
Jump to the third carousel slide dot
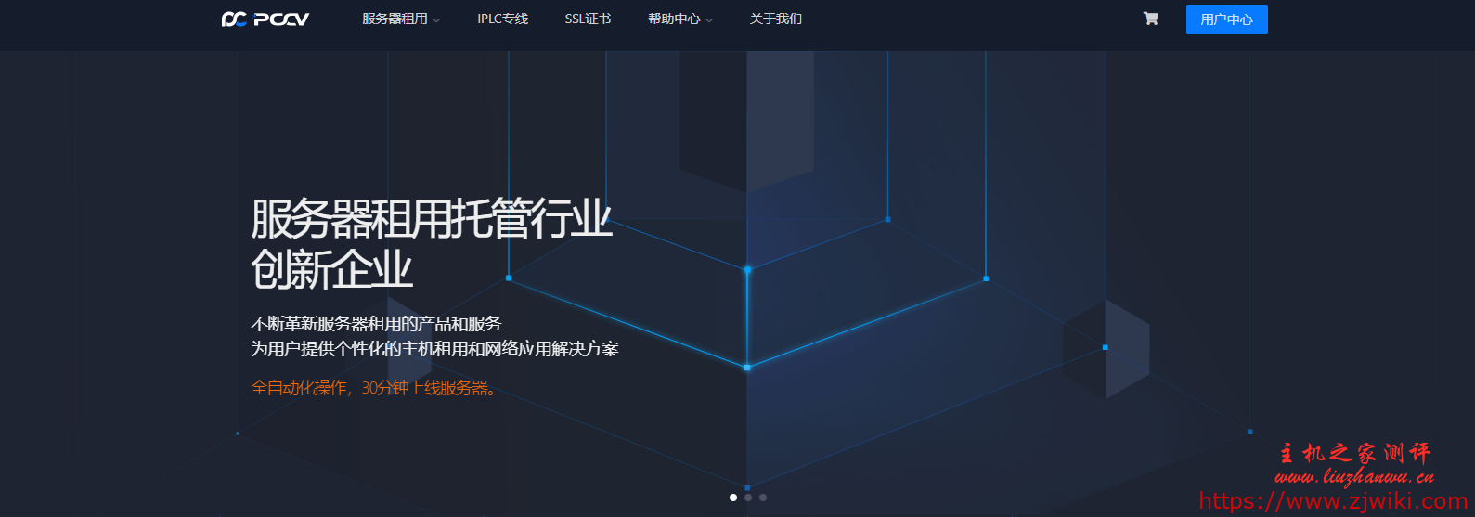763,498
